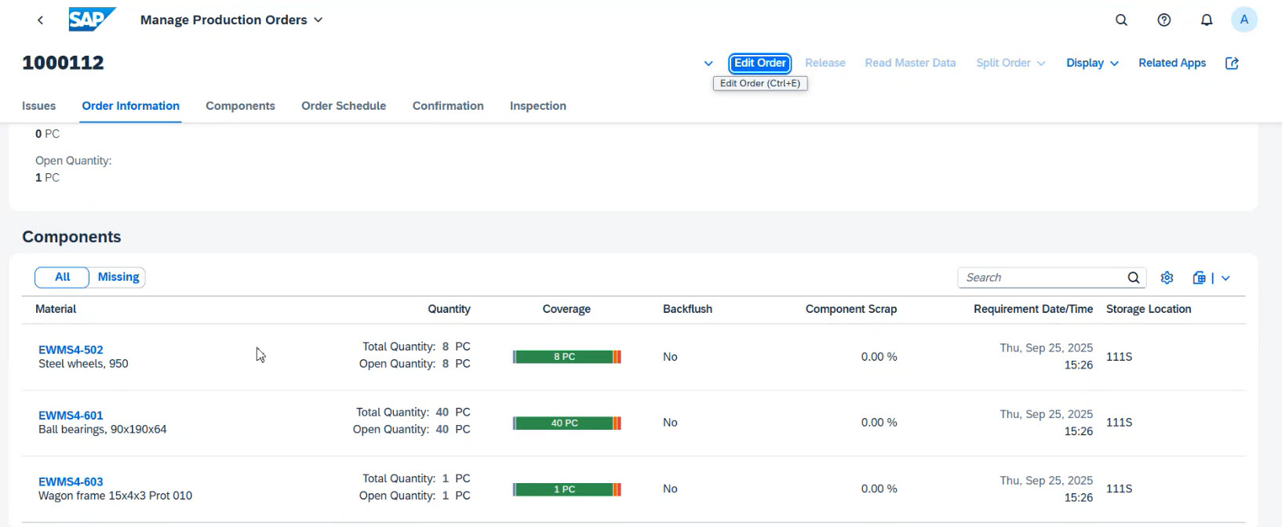
Task: Expand export options arrow
Action: pos(1226,278)
